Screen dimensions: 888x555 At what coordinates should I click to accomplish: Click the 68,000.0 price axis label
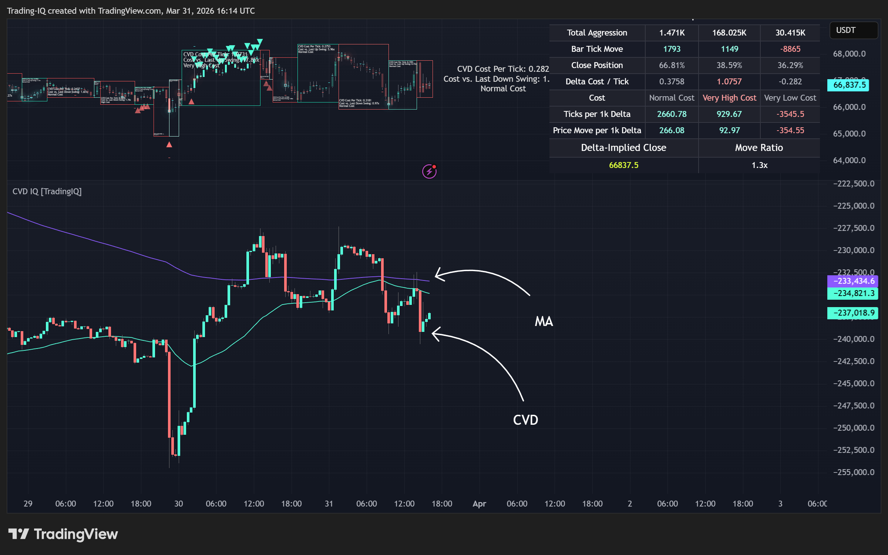tap(849, 54)
